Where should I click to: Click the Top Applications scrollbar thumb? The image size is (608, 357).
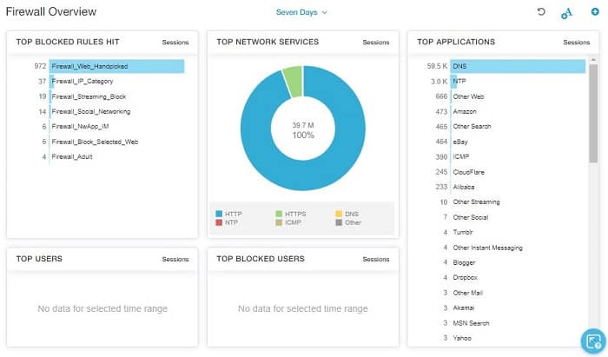tap(593, 113)
